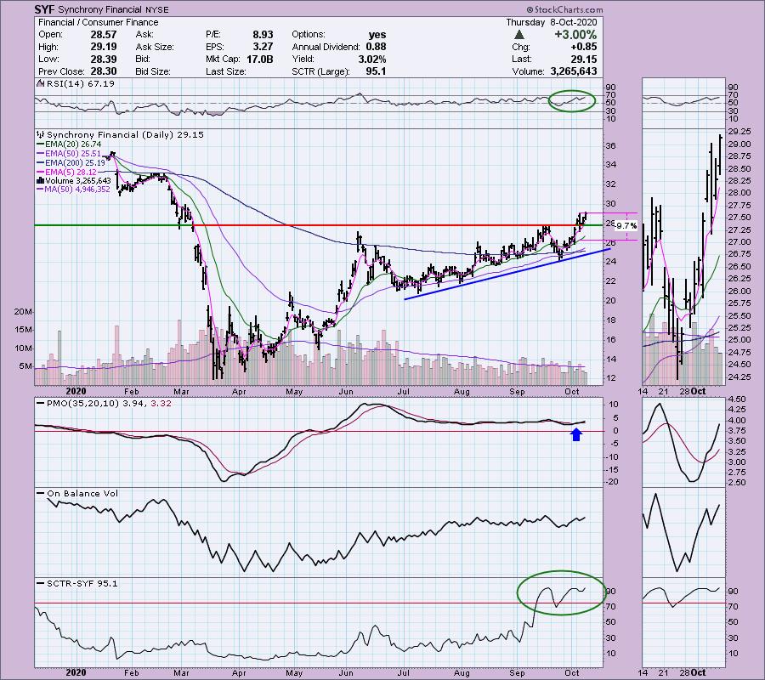The width and height of the screenshot is (765, 680).
Task: Click the EMA(20) 26.74 legend entry
Action: coord(73,144)
